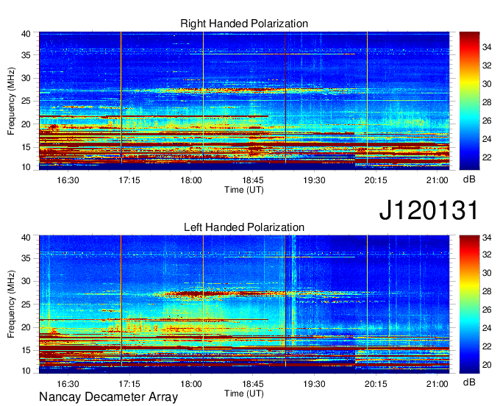Click inside the Left Handed Polarization spectrogram

[244, 304]
